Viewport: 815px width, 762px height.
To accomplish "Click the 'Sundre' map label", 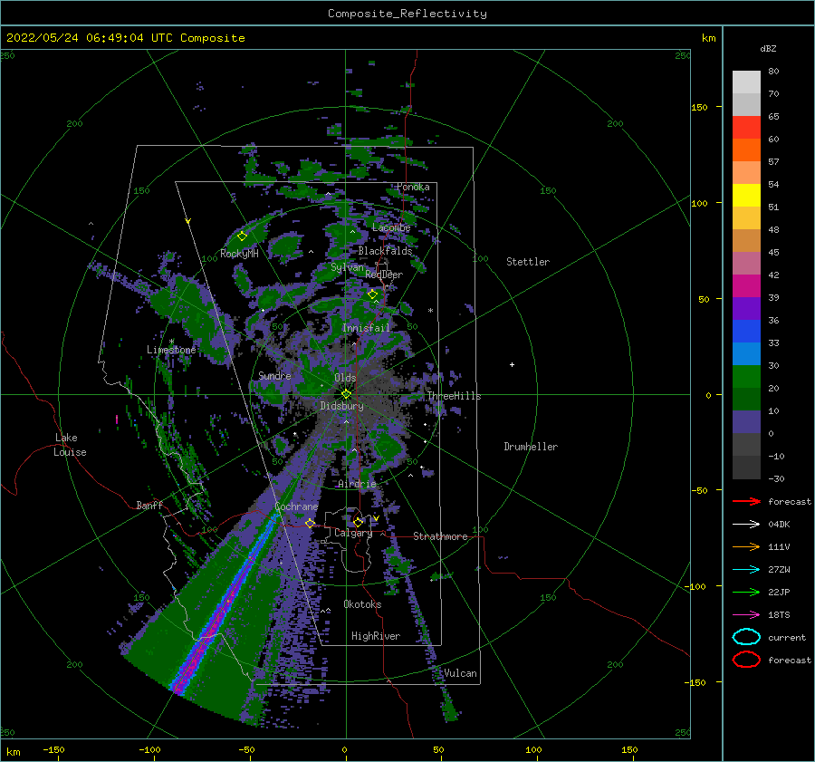I will 274,375.
